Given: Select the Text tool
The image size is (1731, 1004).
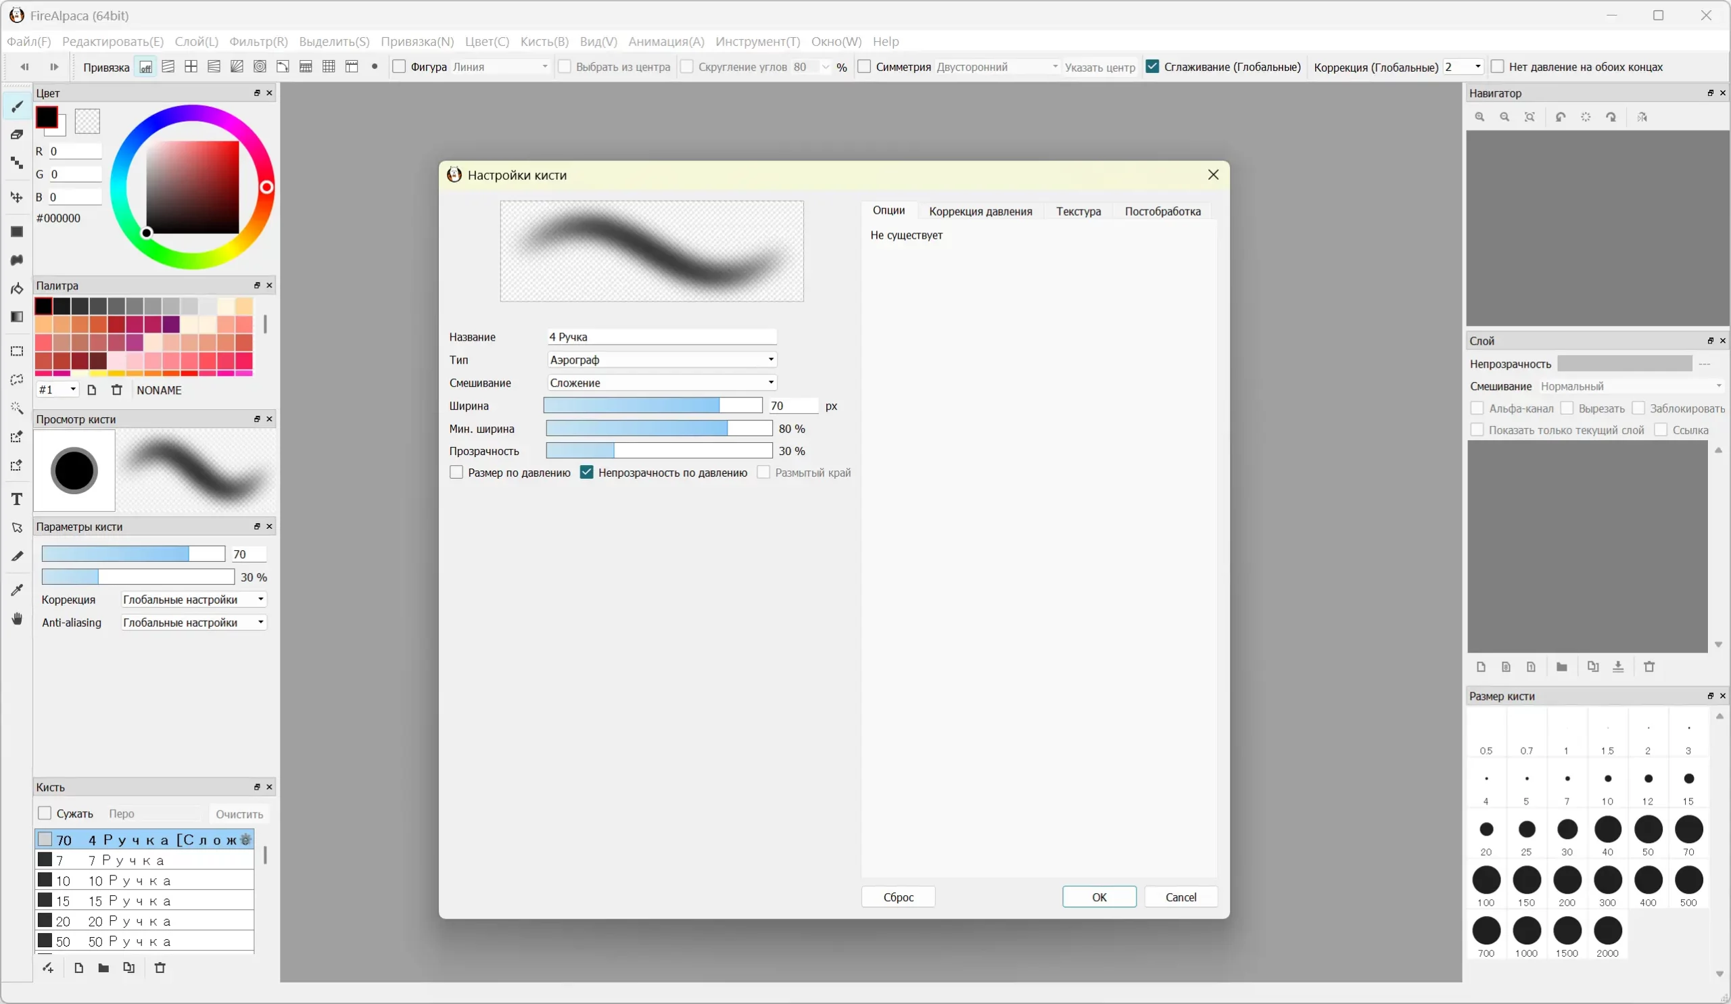Looking at the screenshot, I should 17,499.
